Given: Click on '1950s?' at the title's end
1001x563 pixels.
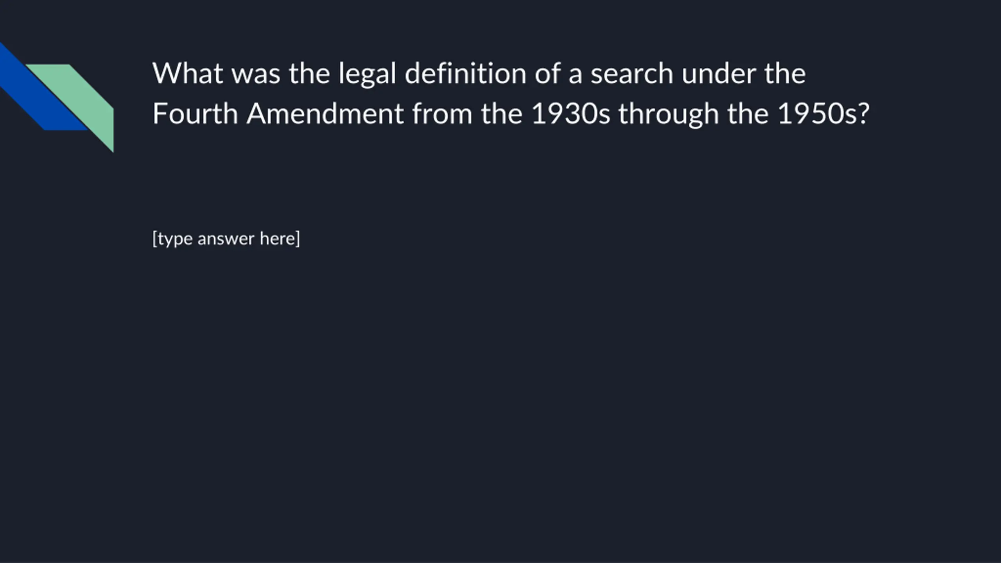Looking at the screenshot, I should click(823, 114).
